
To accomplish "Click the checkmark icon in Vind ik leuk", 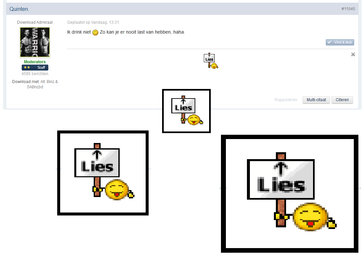I will pyautogui.click(x=329, y=42).
